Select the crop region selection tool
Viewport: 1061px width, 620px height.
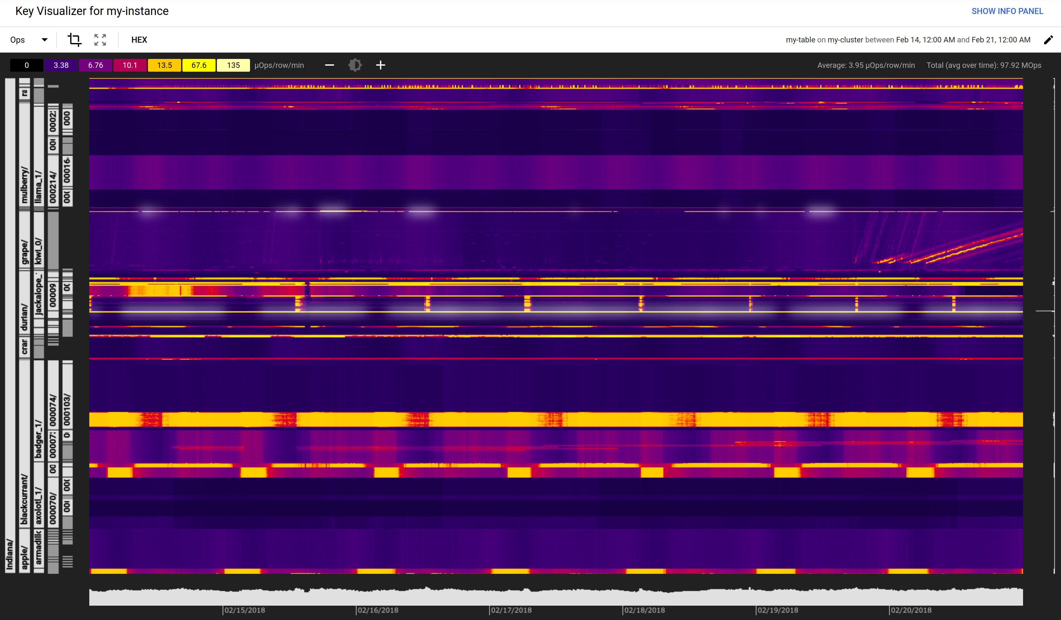[x=75, y=40]
